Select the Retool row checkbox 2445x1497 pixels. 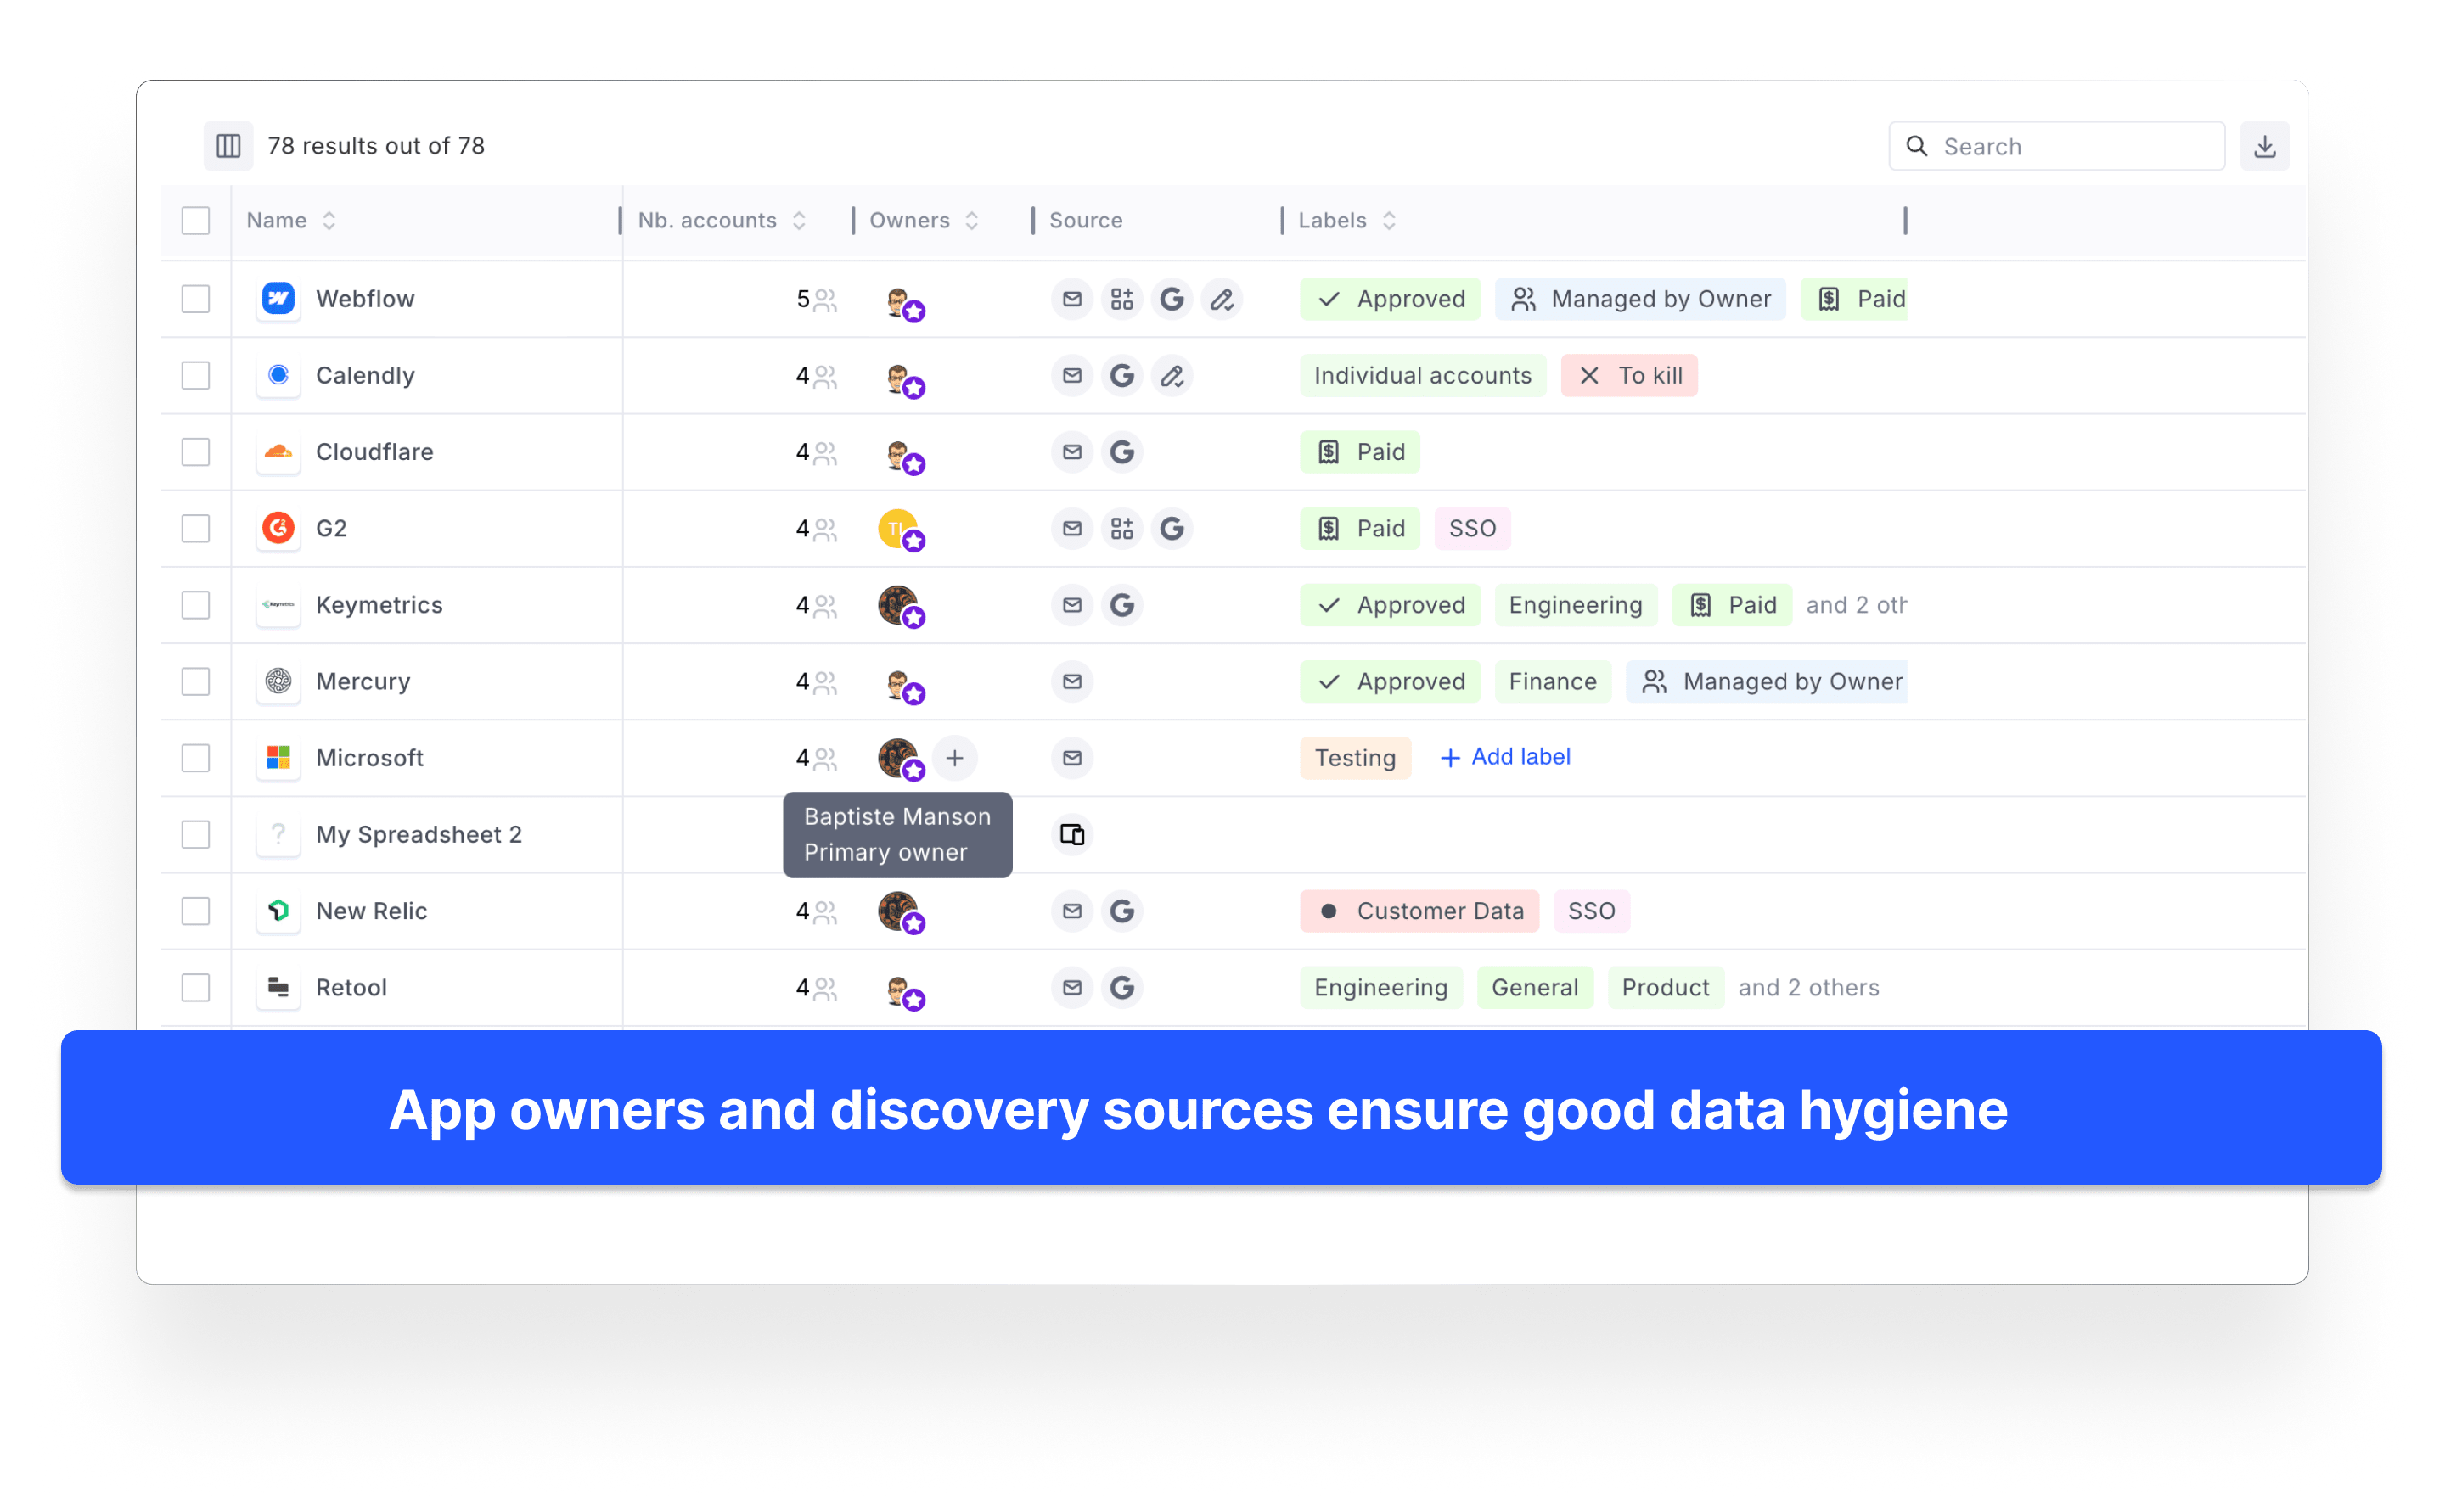pyautogui.click(x=195, y=987)
